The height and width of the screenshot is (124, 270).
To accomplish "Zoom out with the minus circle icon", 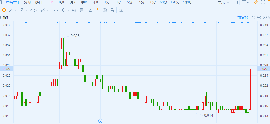I will click(x=259, y=18).
